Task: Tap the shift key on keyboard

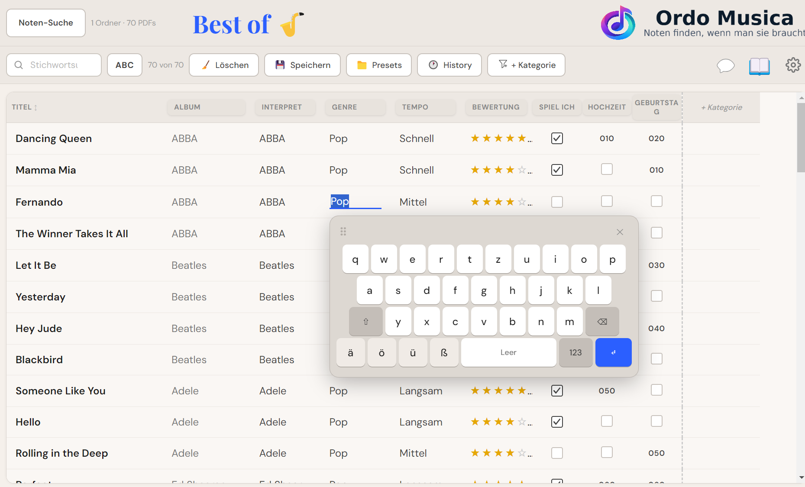Action: (x=366, y=322)
